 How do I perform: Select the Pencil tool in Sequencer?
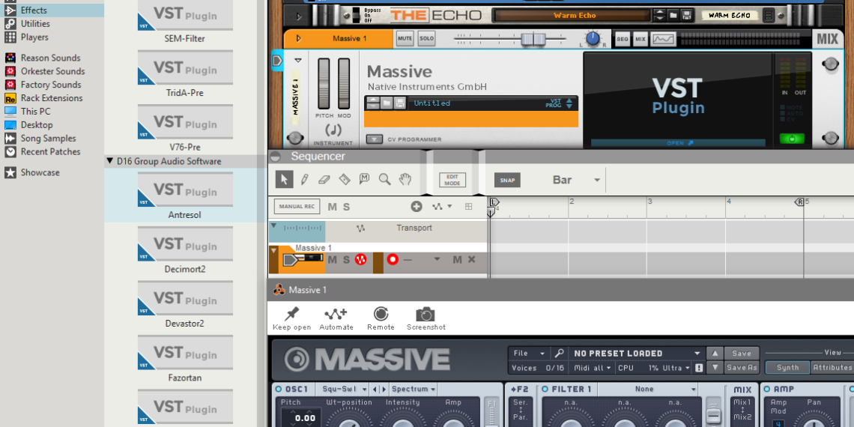(304, 179)
